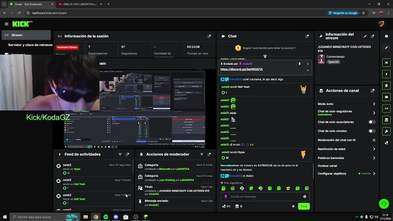Click the Enviar un mensaje input field
Viewport: 393px width, 221px height.
(x=265, y=197)
